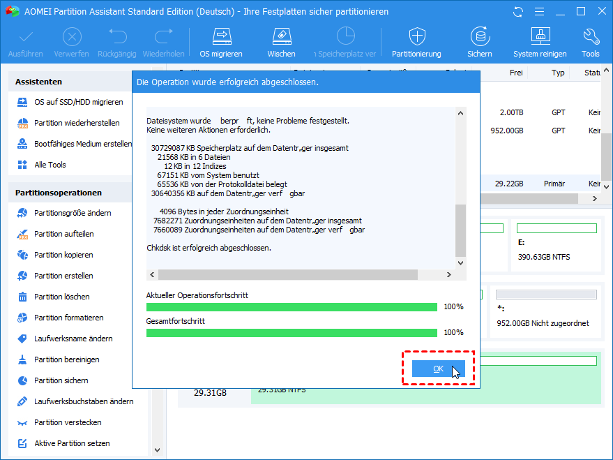The image size is (613, 460).
Task: Open the Tools wrench menu
Action: click(591, 43)
